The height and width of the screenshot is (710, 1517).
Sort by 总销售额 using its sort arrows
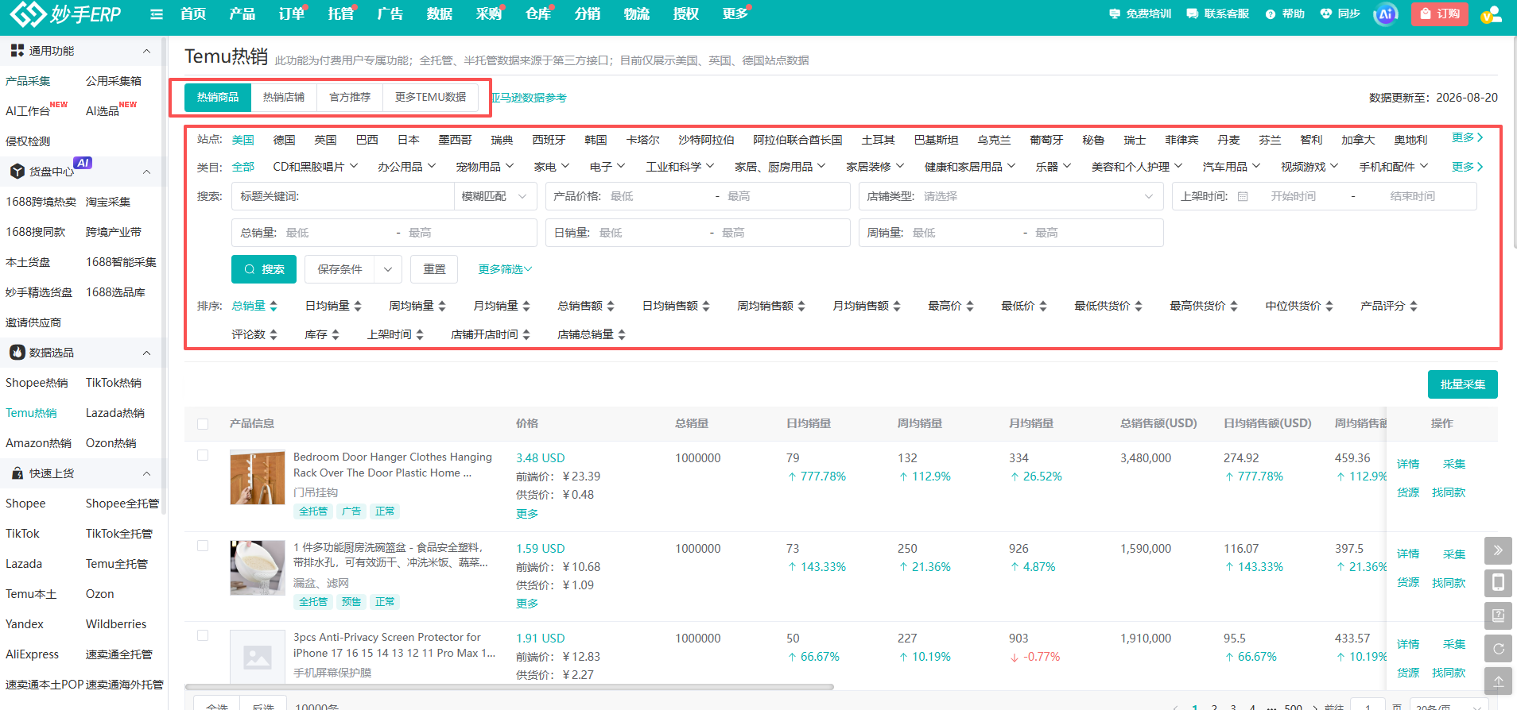click(611, 306)
